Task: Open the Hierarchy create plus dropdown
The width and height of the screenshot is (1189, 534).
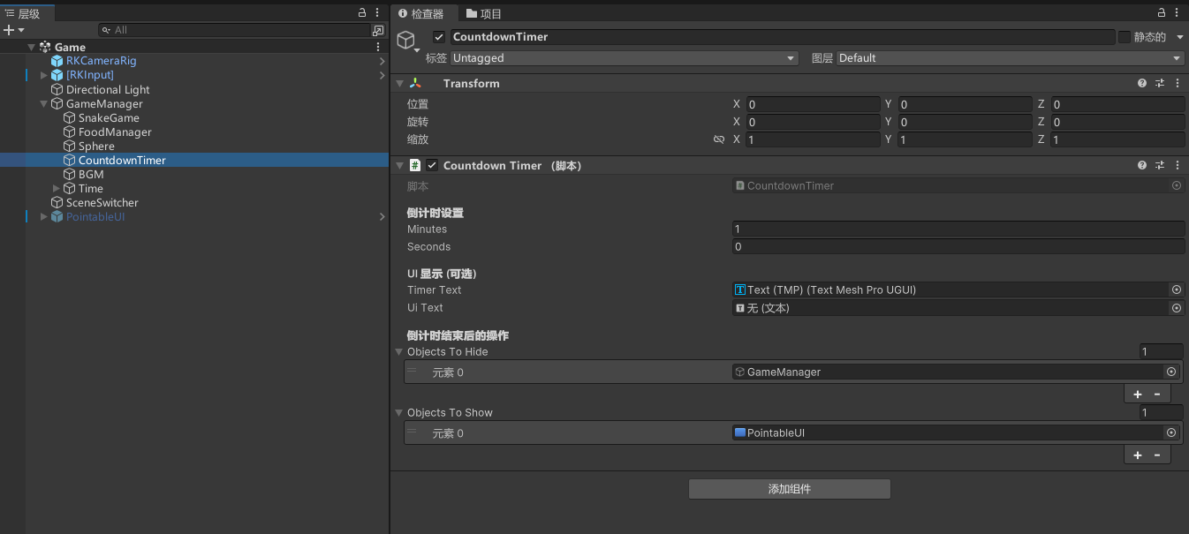Action: [x=14, y=30]
